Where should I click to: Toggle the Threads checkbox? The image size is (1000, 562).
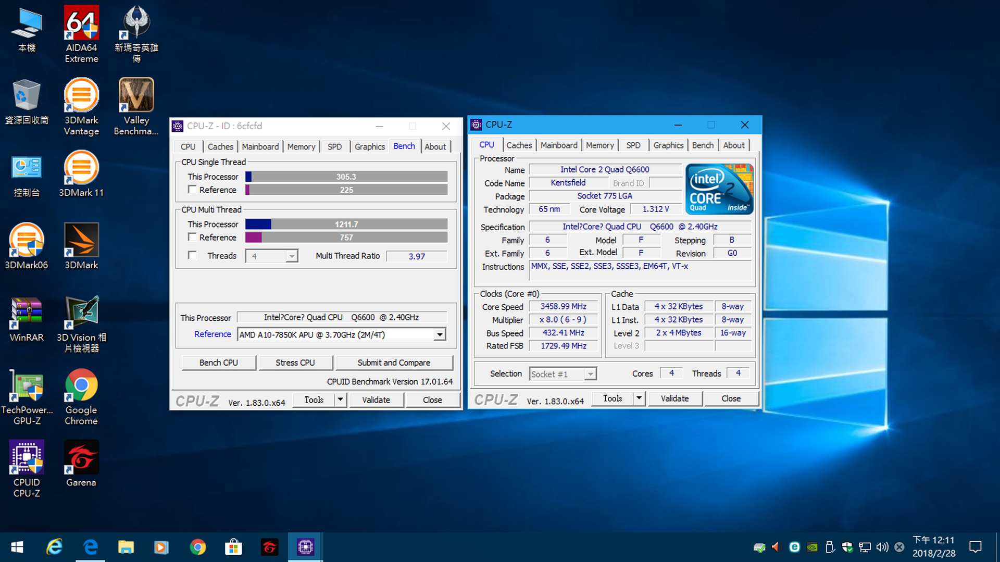click(x=192, y=255)
